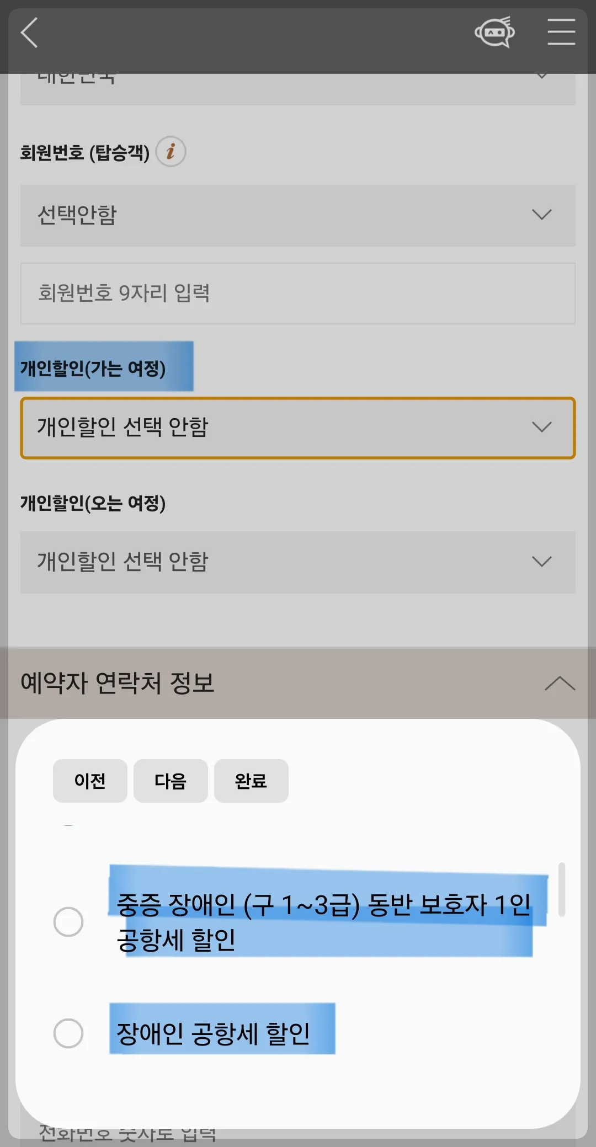596x1147 pixels.
Task: Select the 중증 장애인 동반 보호자 공항세 할인 radio button
Action: click(x=70, y=921)
